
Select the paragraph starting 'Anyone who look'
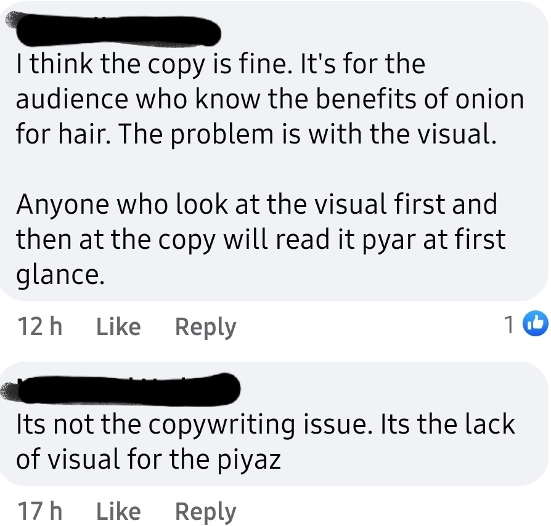click(x=261, y=240)
